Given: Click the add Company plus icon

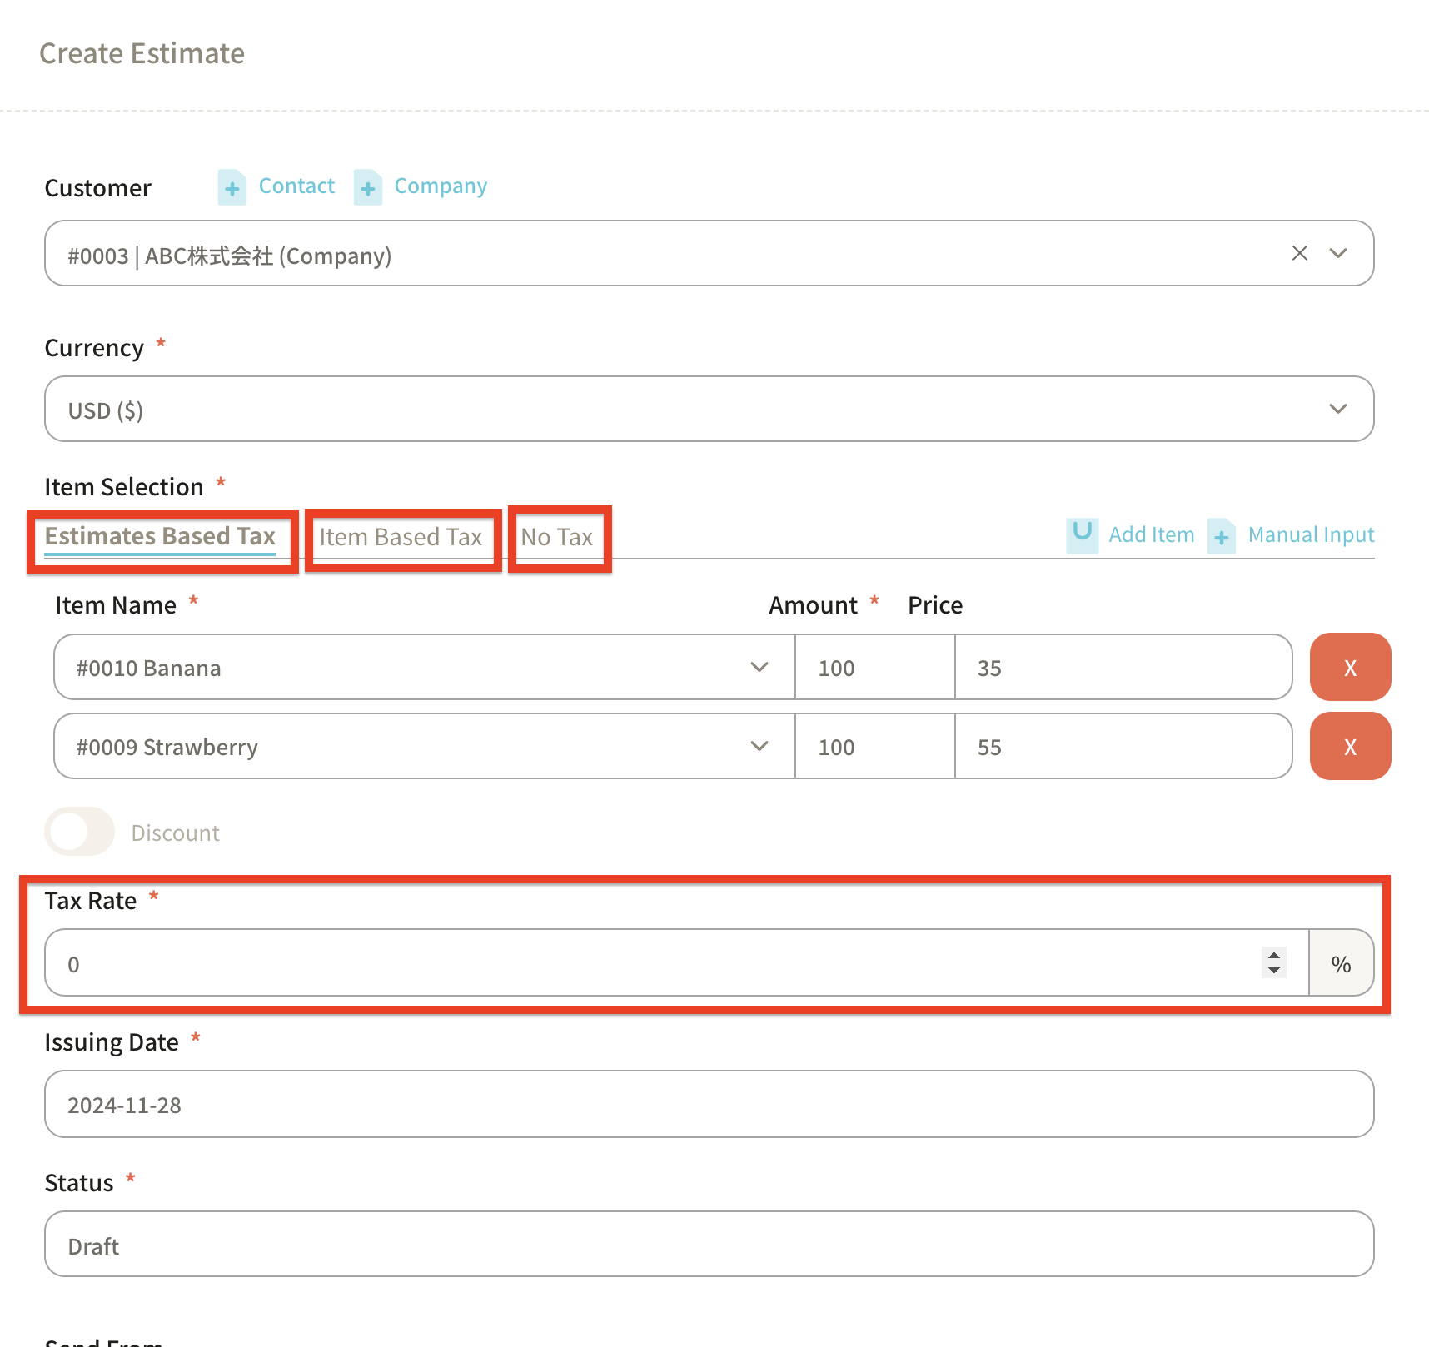Looking at the screenshot, I should pyautogui.click(x=367, y=188).
